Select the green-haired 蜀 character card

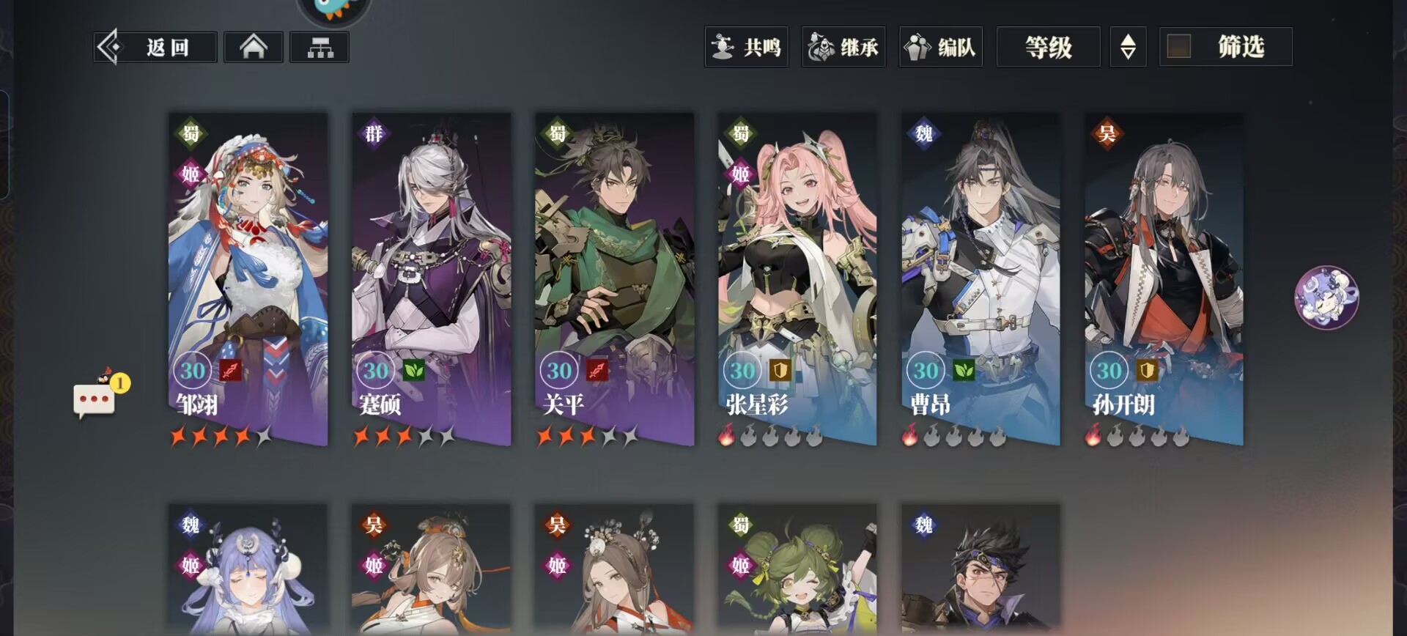click(x=797, y=569)
